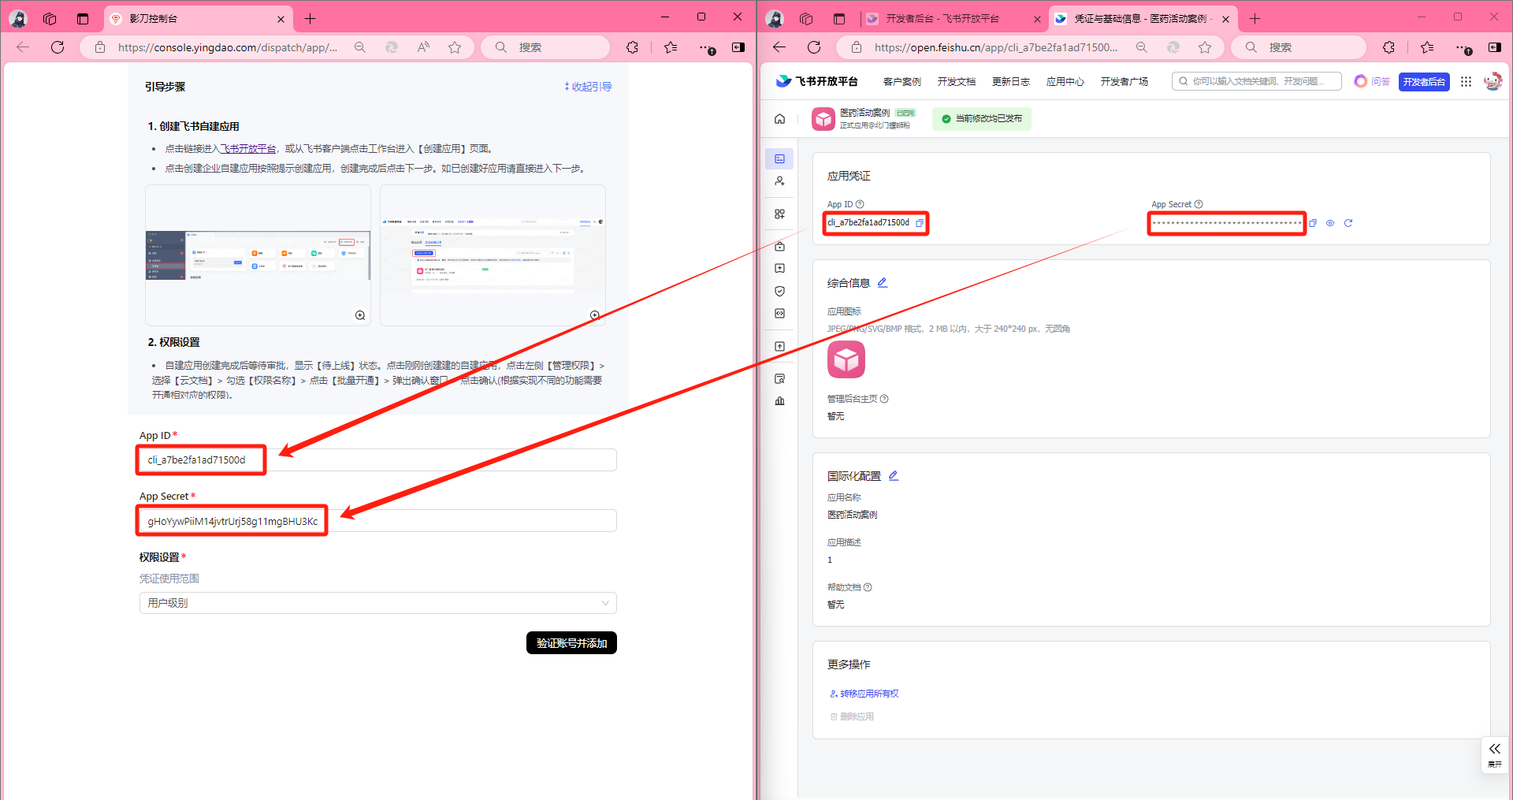Open extensions in the Feishu browser window
This screenshot has width=1513, height=800.
(1388, 47)
